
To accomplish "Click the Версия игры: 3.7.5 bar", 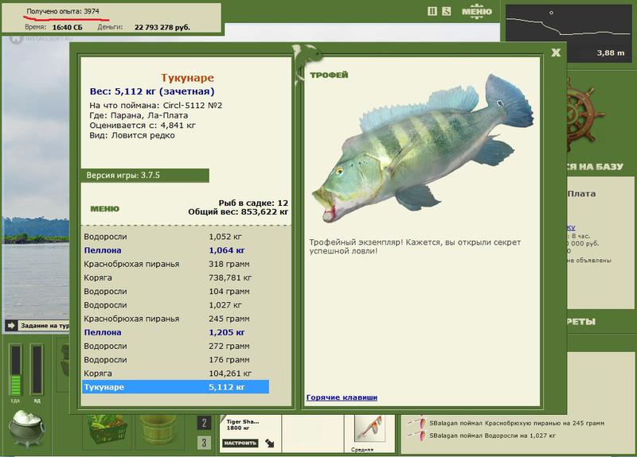I will 145,175.
